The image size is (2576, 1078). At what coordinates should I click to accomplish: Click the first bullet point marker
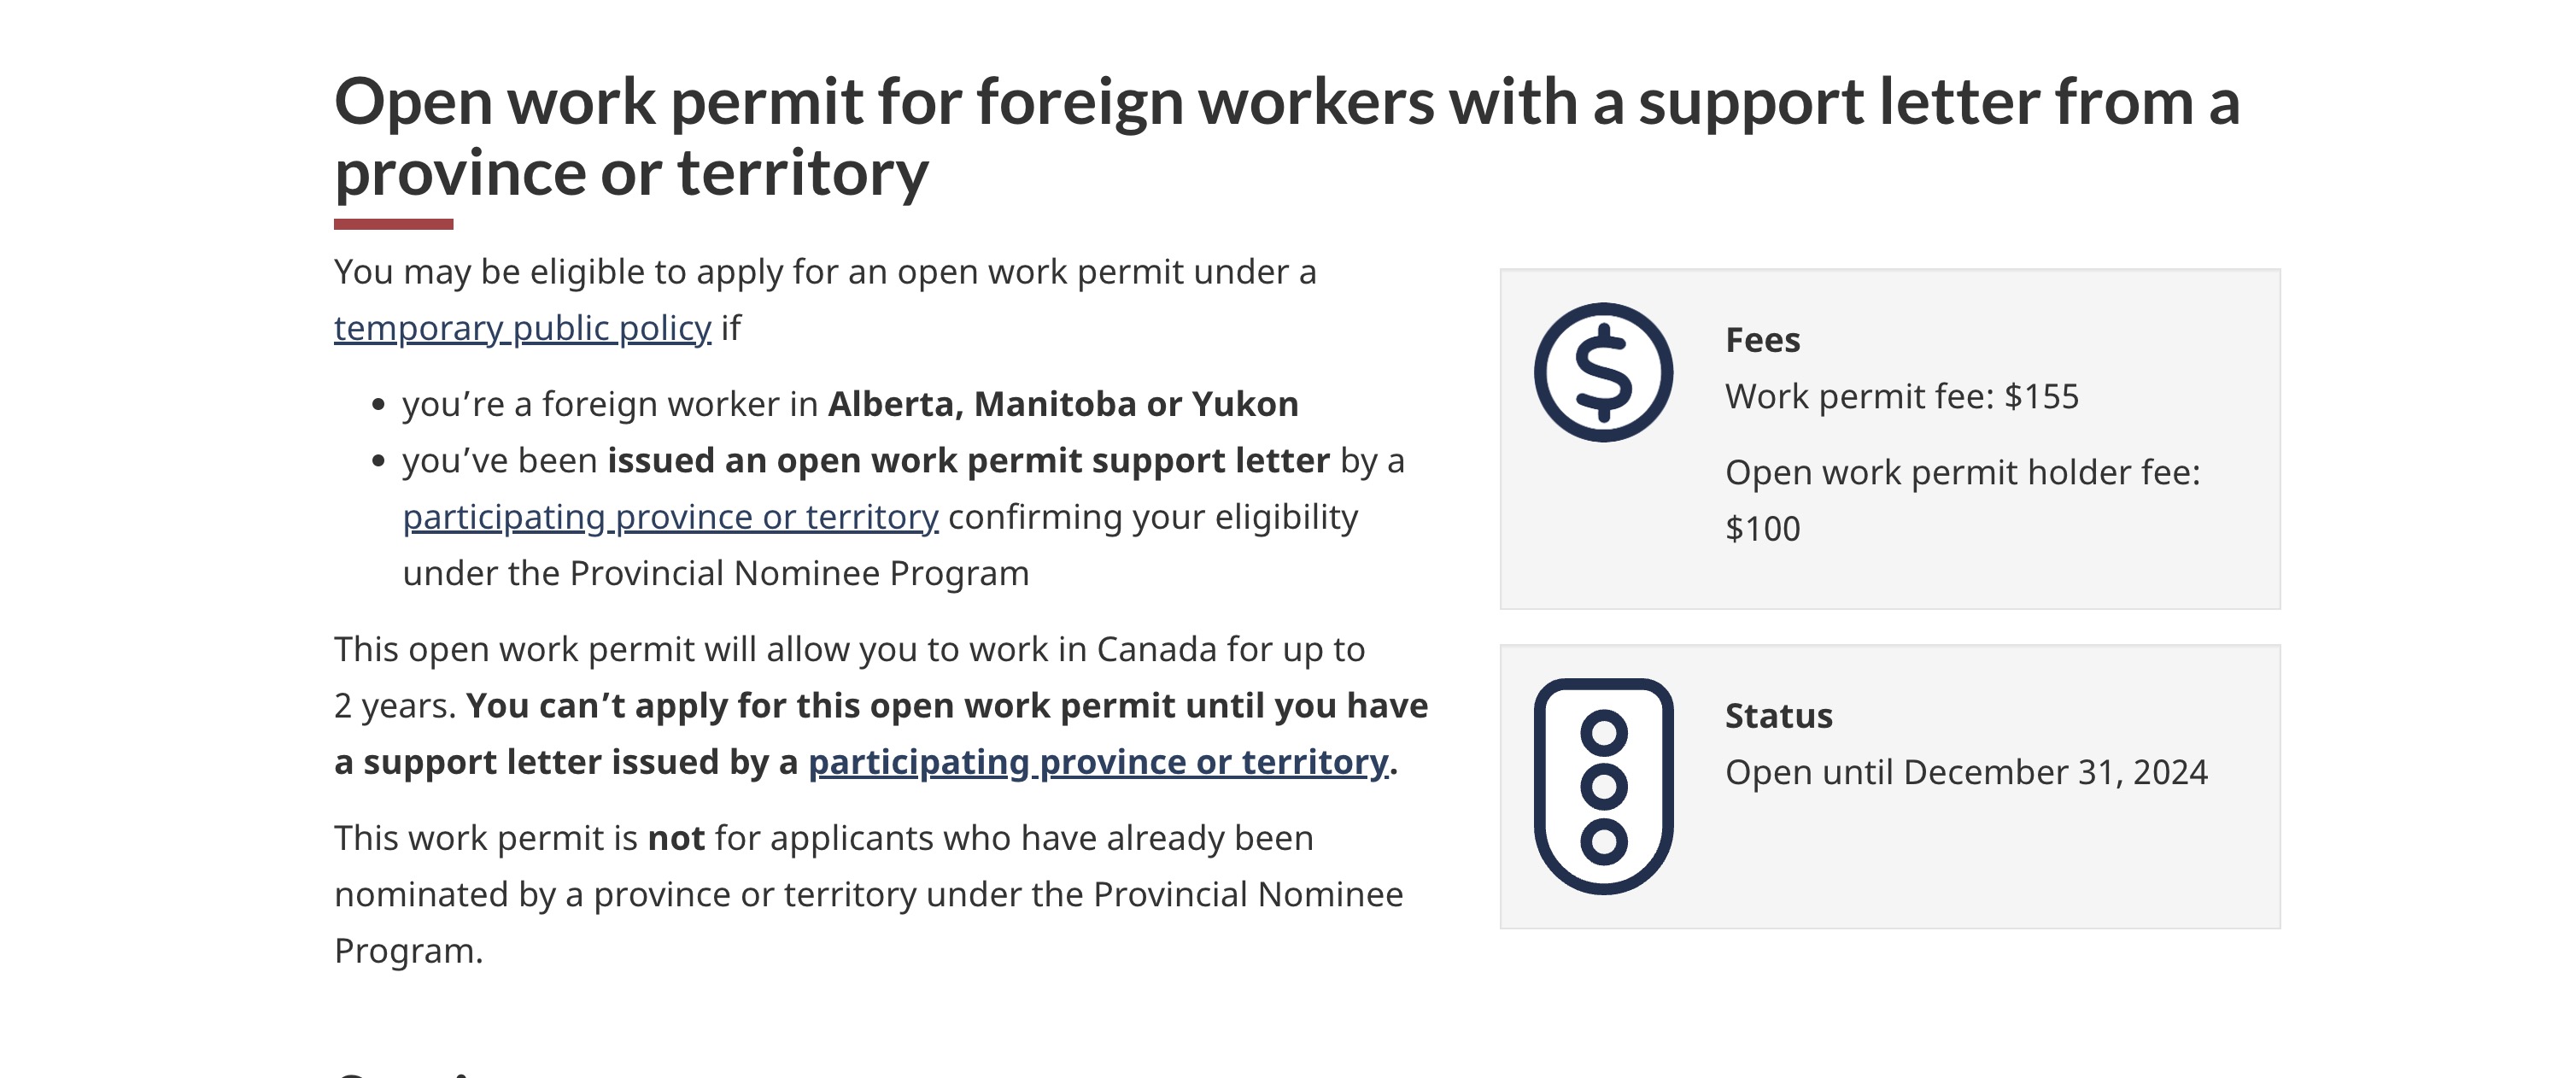click(x=378, y=405)
